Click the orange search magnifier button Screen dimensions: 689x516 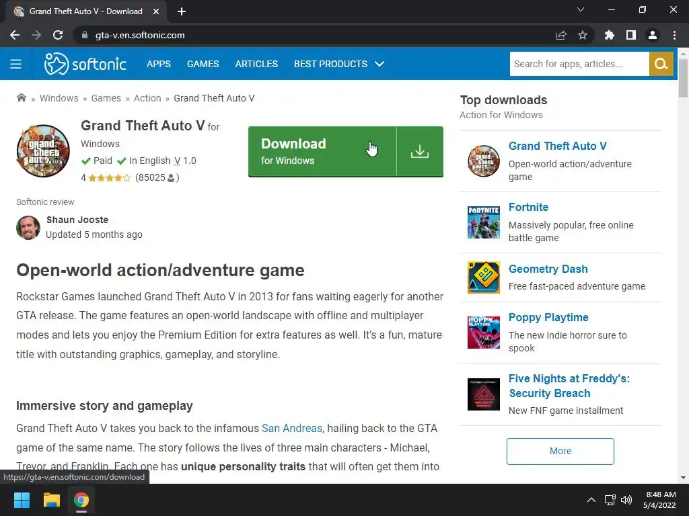(661, 64)
